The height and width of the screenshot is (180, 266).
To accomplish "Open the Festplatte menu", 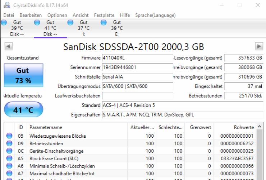I will pyautogui.click(x=104, y=15).
